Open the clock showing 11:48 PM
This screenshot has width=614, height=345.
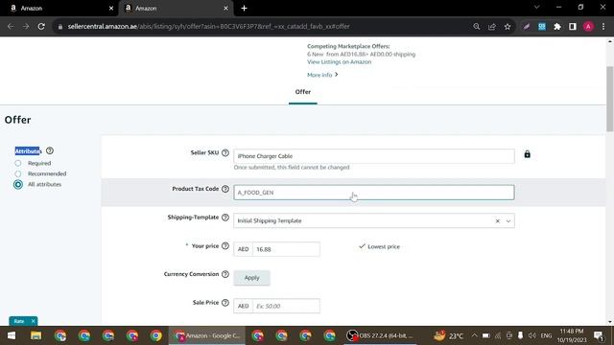pyautogui.click(x=572, y=335)
